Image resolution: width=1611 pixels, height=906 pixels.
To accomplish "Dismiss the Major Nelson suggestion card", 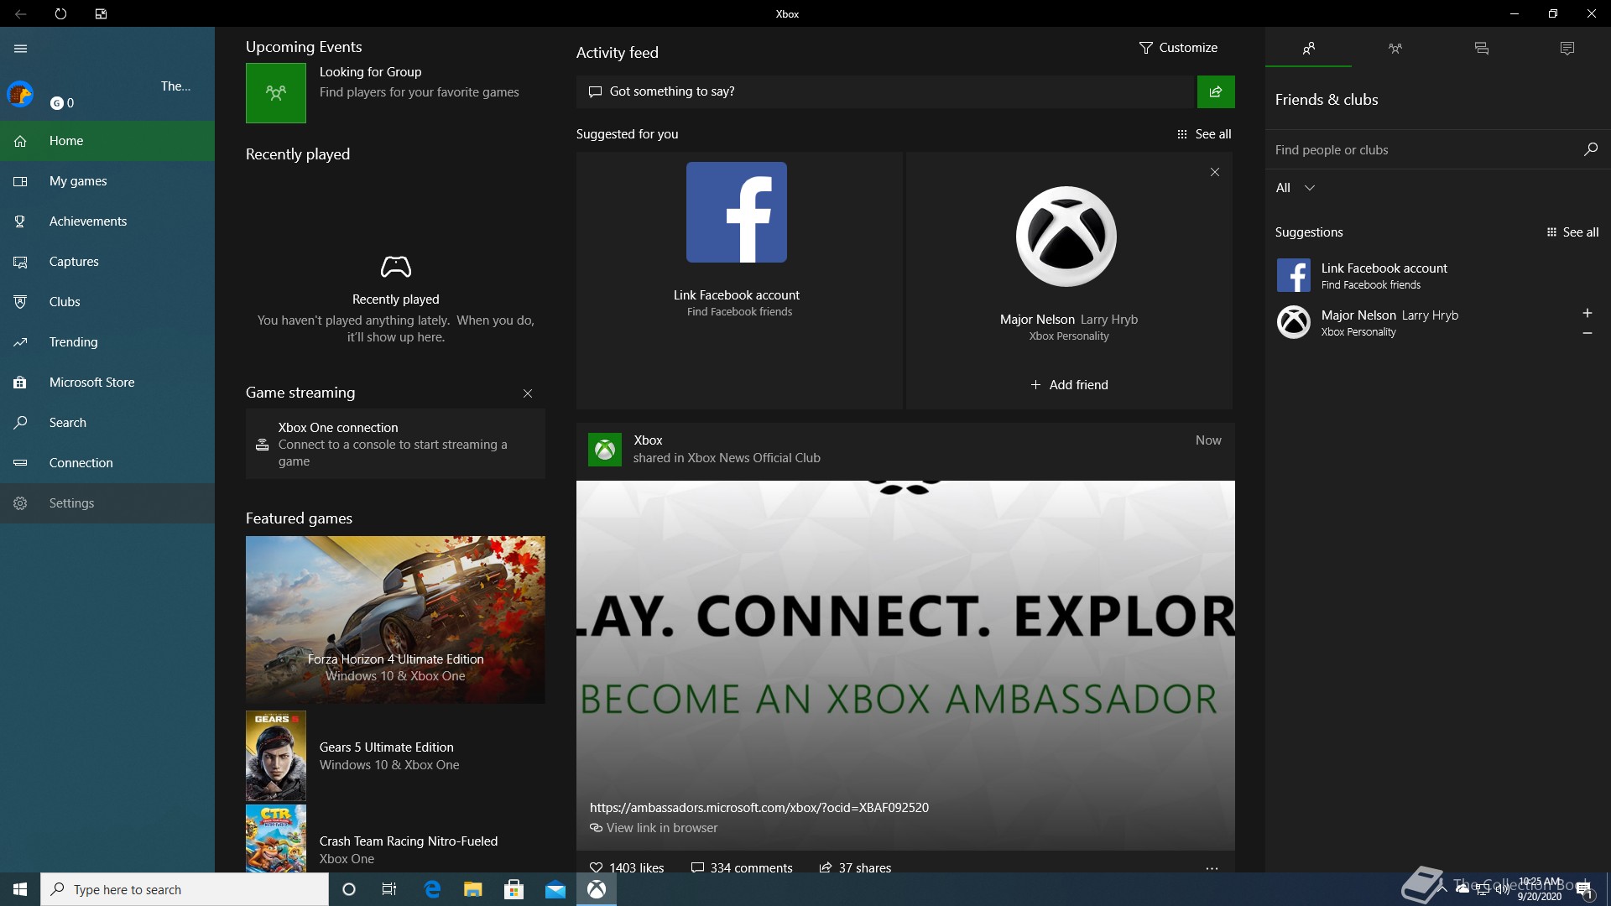I will [x=1215, y=172].
